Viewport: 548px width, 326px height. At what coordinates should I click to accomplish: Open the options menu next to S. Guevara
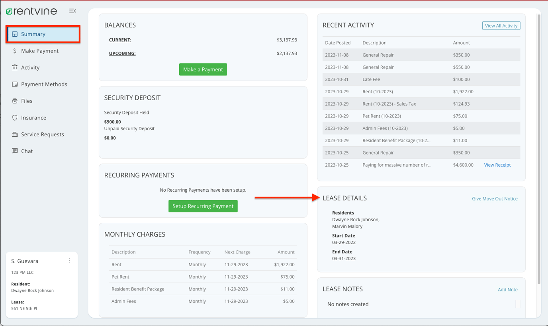pyautogui.click(x=70, y=260)
